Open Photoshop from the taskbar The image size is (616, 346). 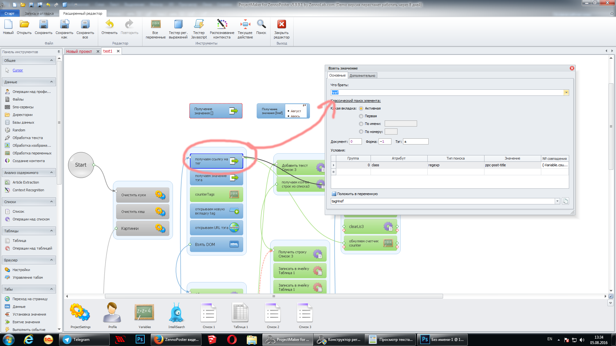(140, 340)
